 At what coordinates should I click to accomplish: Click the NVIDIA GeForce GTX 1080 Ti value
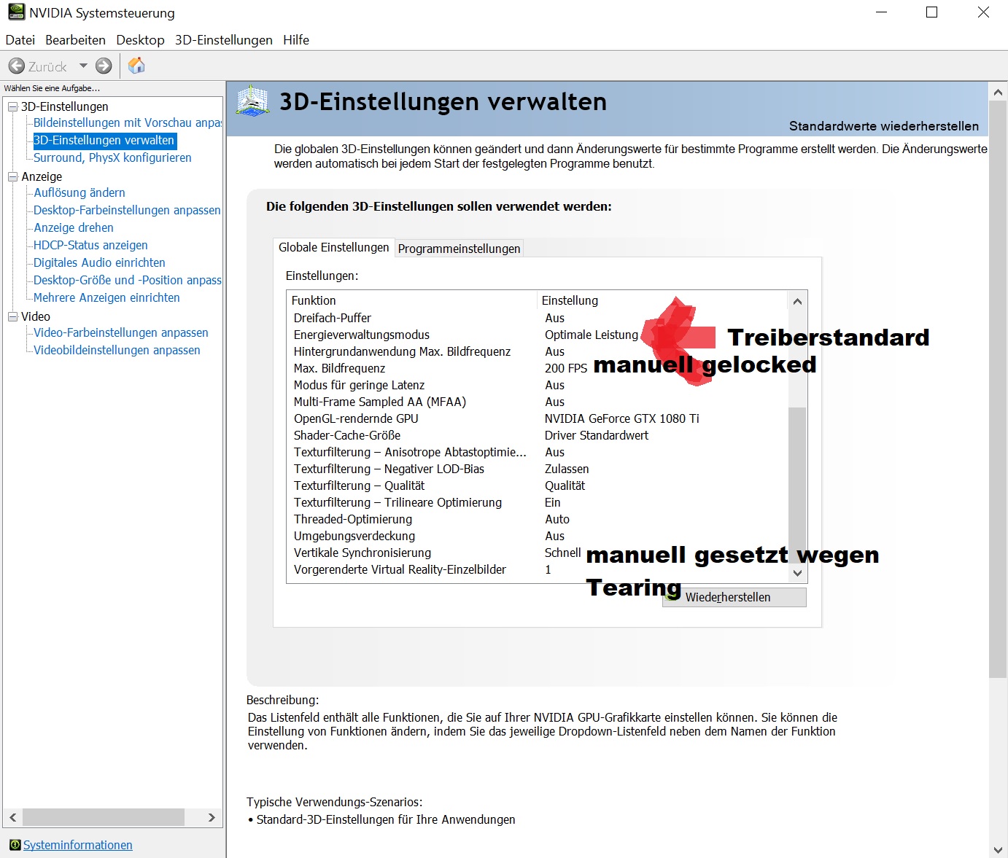pos(622,419)
